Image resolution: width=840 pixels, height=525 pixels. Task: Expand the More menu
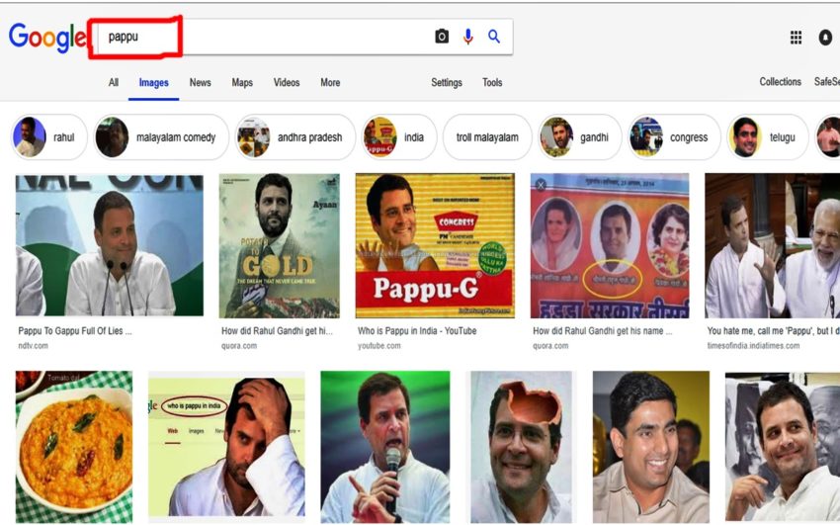click(x=330, y=83)
